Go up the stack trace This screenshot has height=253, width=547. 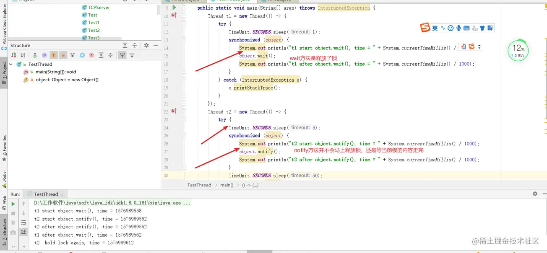click(24, 204)
